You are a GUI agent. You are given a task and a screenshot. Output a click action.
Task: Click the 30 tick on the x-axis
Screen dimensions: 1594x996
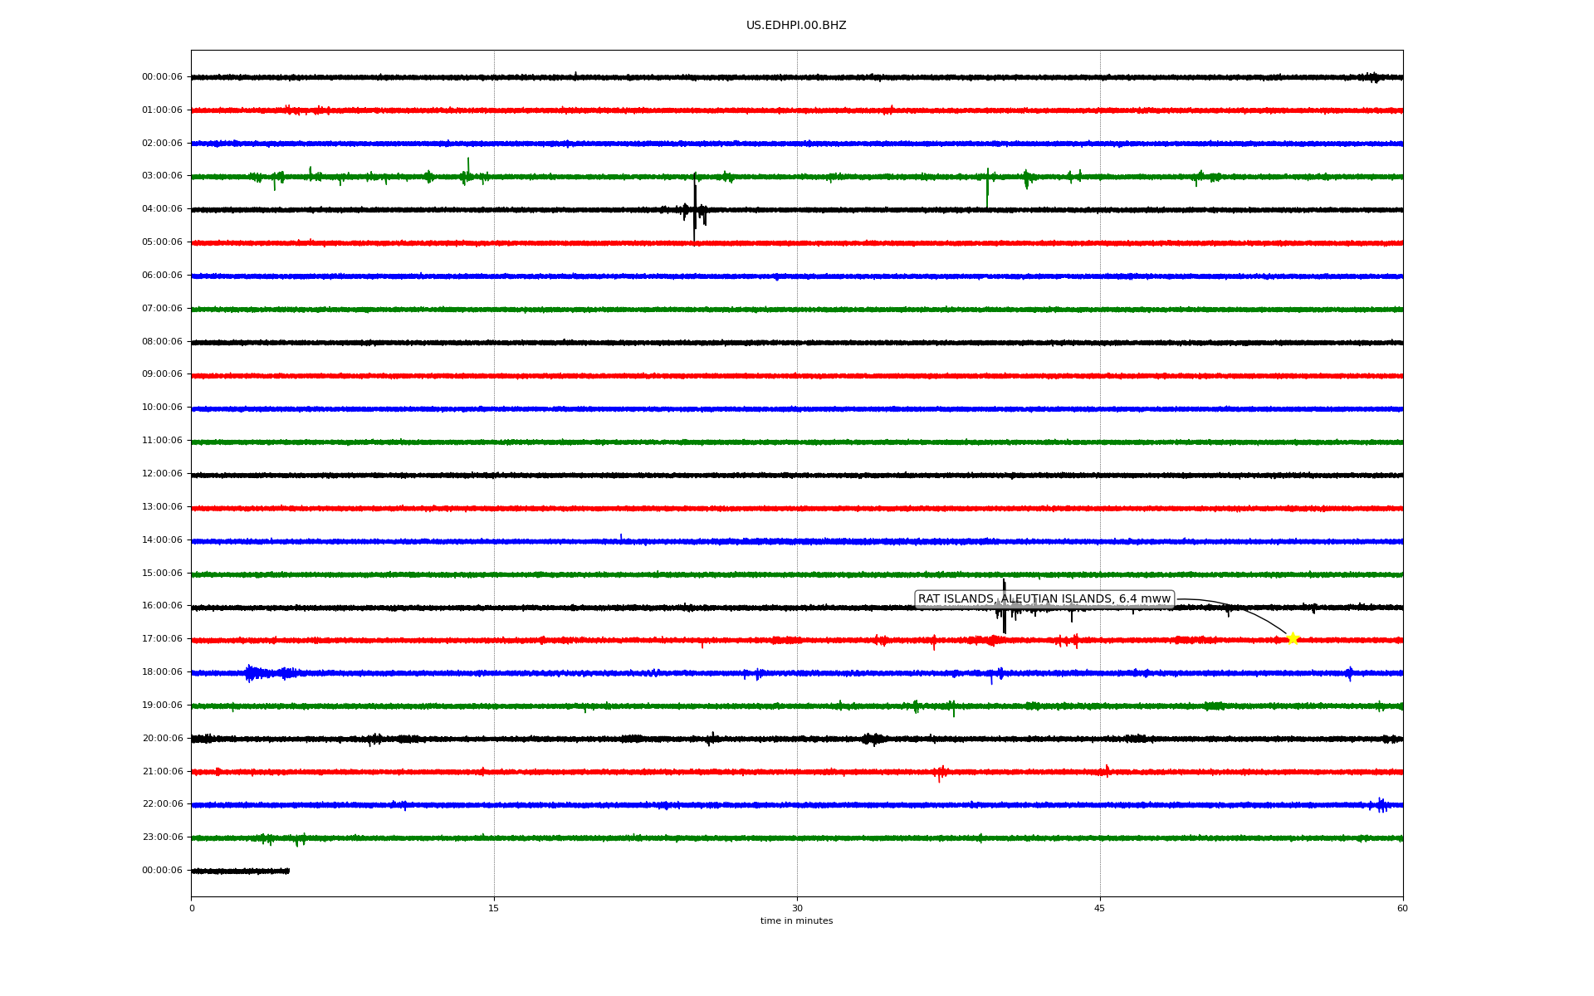point(797,908)
